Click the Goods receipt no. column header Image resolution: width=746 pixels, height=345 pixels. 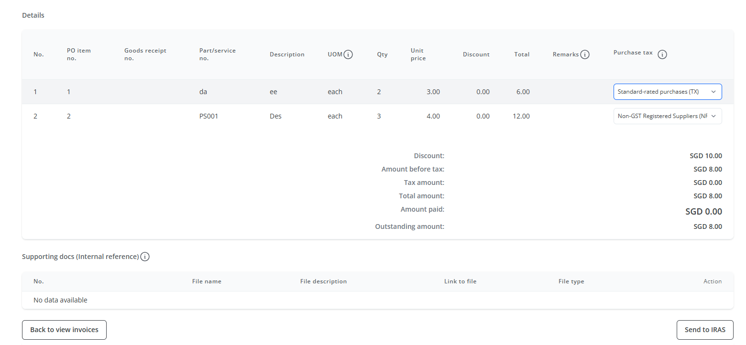point(145,54)
